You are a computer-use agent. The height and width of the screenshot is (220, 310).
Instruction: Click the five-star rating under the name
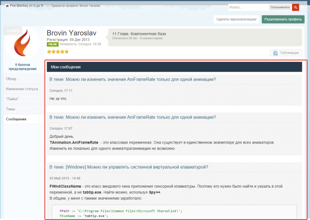pyautogui.click(x=58, y=52)
